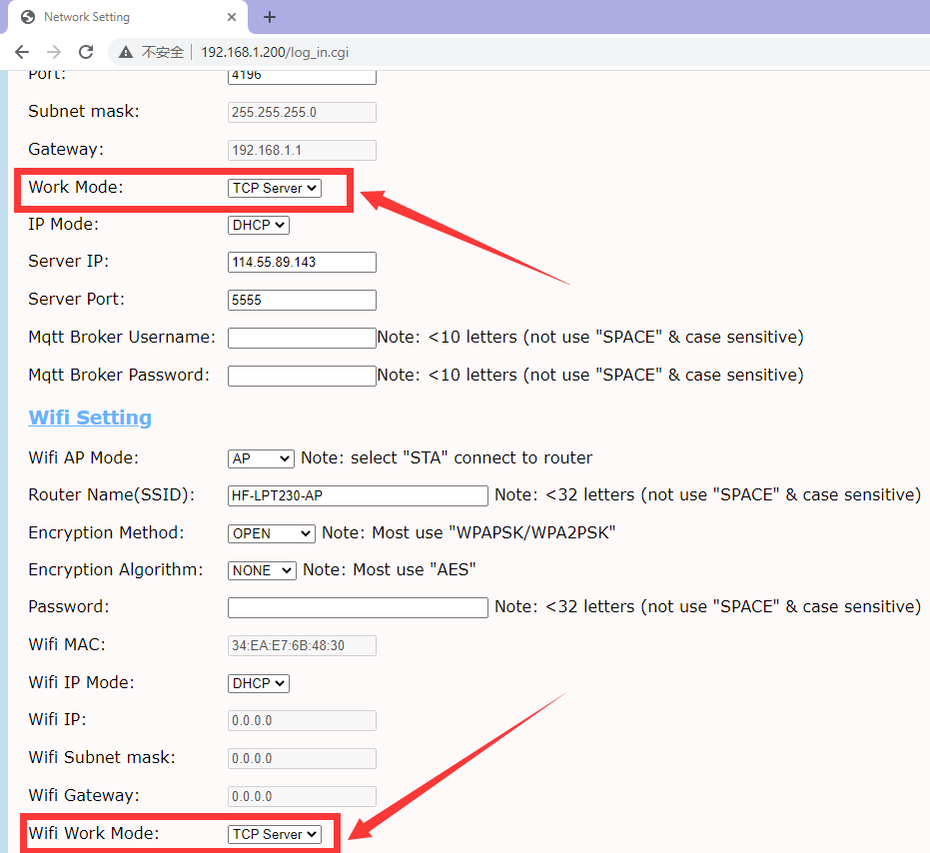Focus the Server IP input field

302,262
